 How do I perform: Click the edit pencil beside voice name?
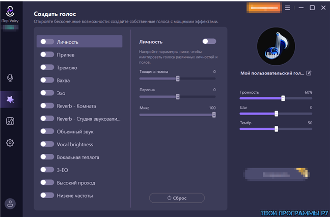(309, 73)
